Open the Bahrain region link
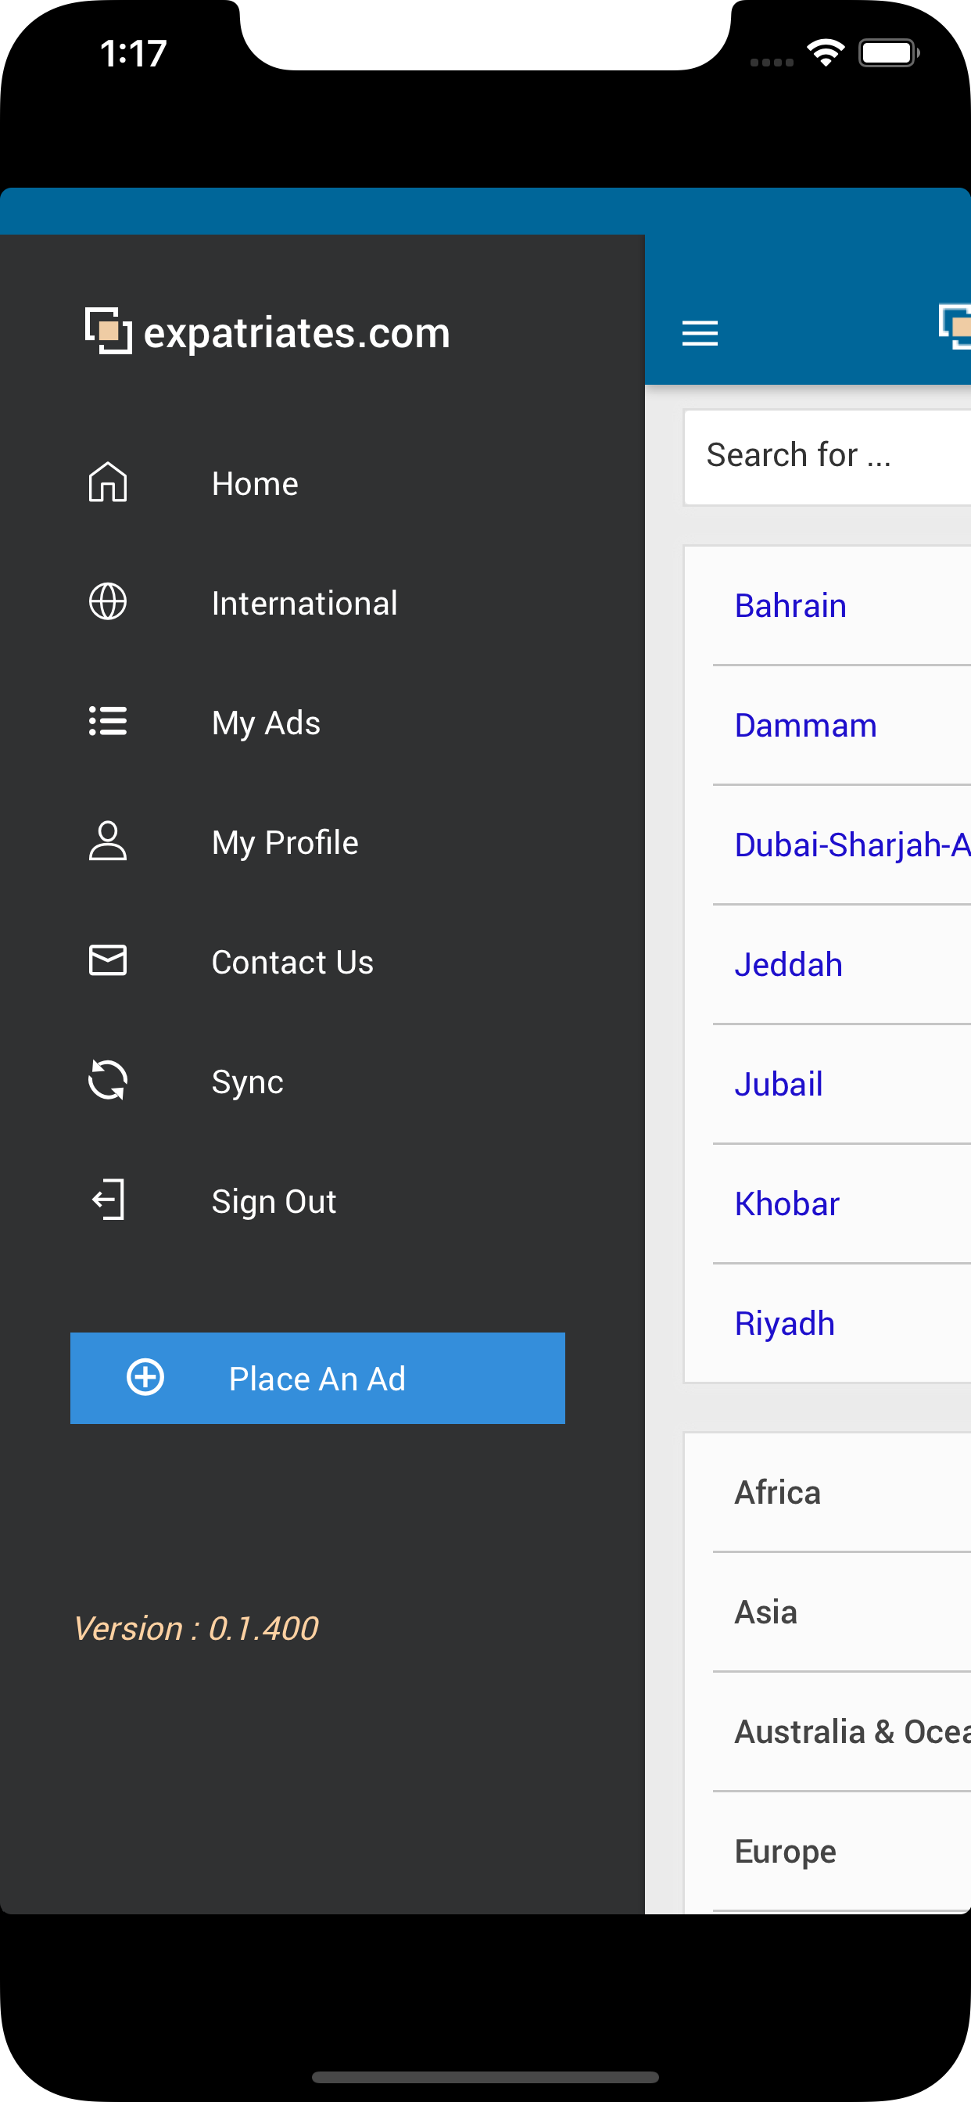971x2102 pixels. (790, 606)
